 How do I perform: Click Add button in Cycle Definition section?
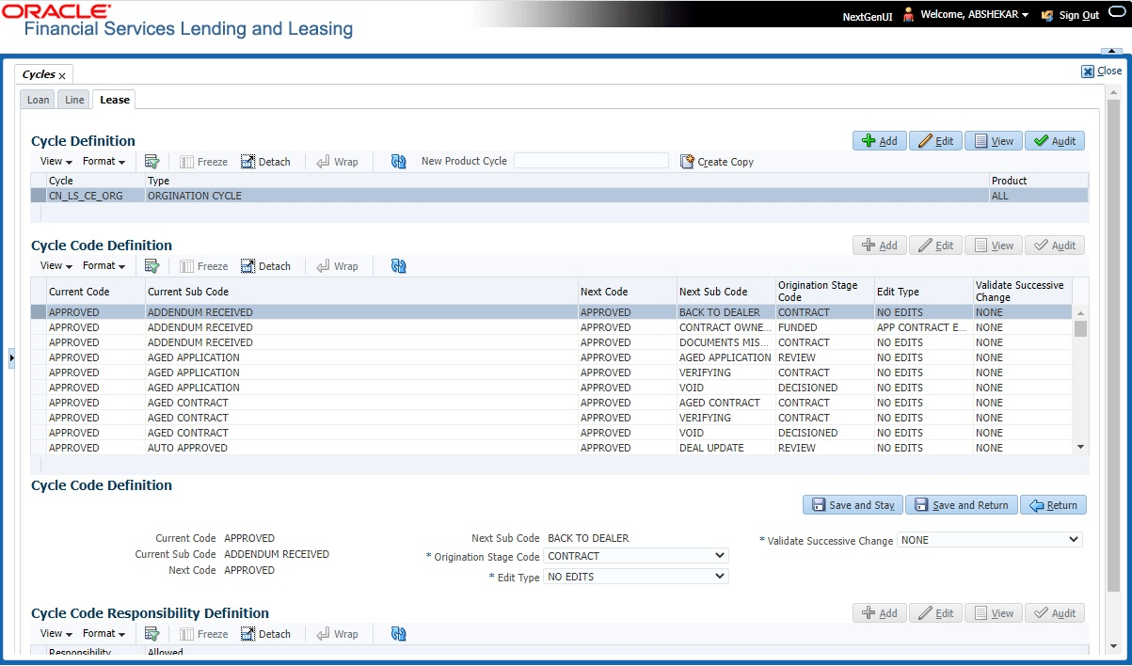(x=879, y=141)
